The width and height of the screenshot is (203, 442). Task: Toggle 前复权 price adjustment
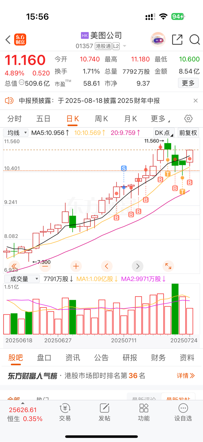tap(188, 133)
